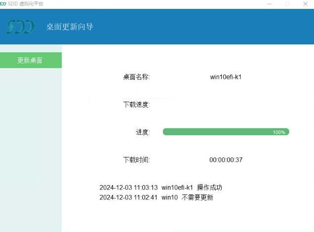314x232 pixels.
Task: Select the 00:00:00:37 download time value
Action: pyautogui.click(x=226, y=160)
